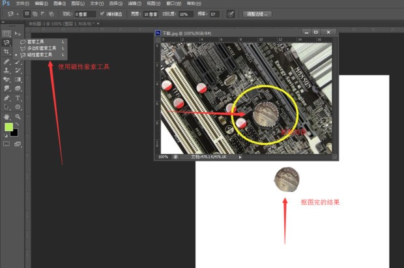Select the Pen tool

tap(7, 98)
